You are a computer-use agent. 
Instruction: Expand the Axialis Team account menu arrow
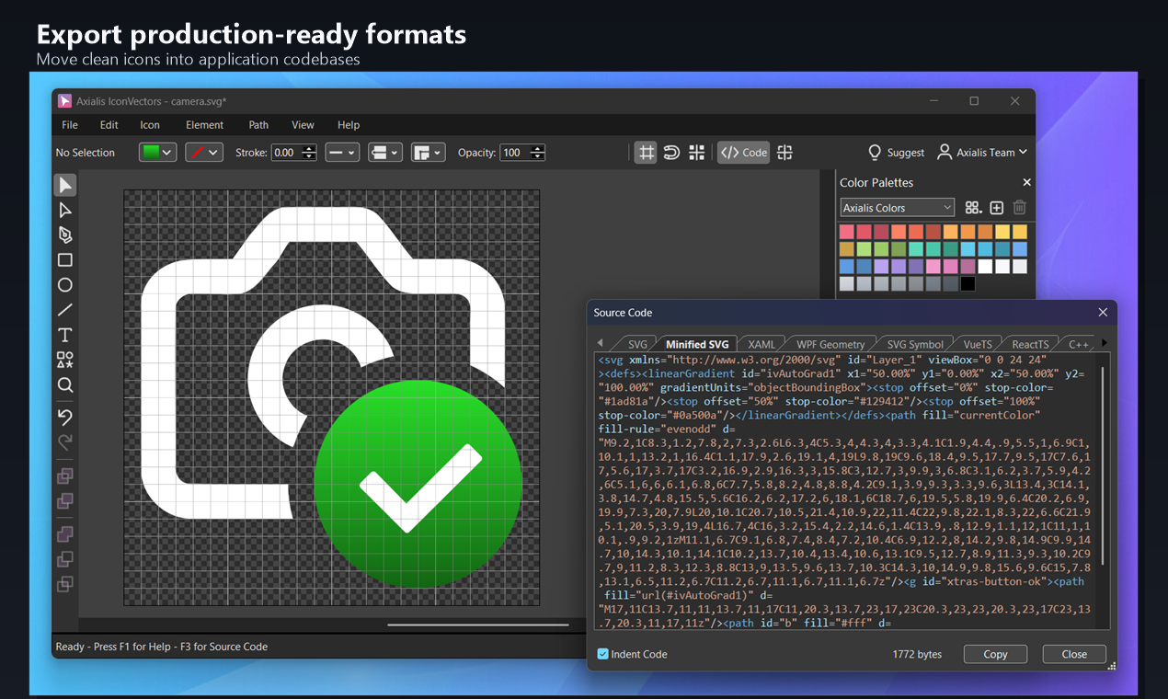click(x=1023, y=153)
